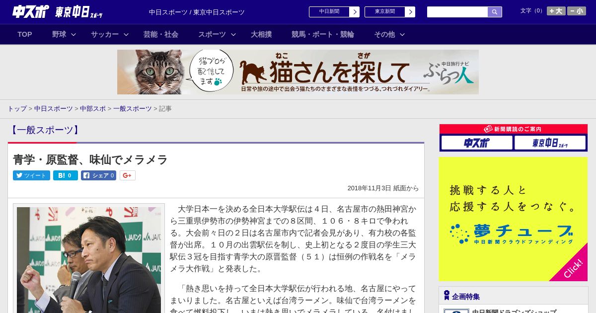Go to 一般スポーツ breadcrumb link
Image resolution: width=596 pixels, height=313 pixels.
pos(133,109)
